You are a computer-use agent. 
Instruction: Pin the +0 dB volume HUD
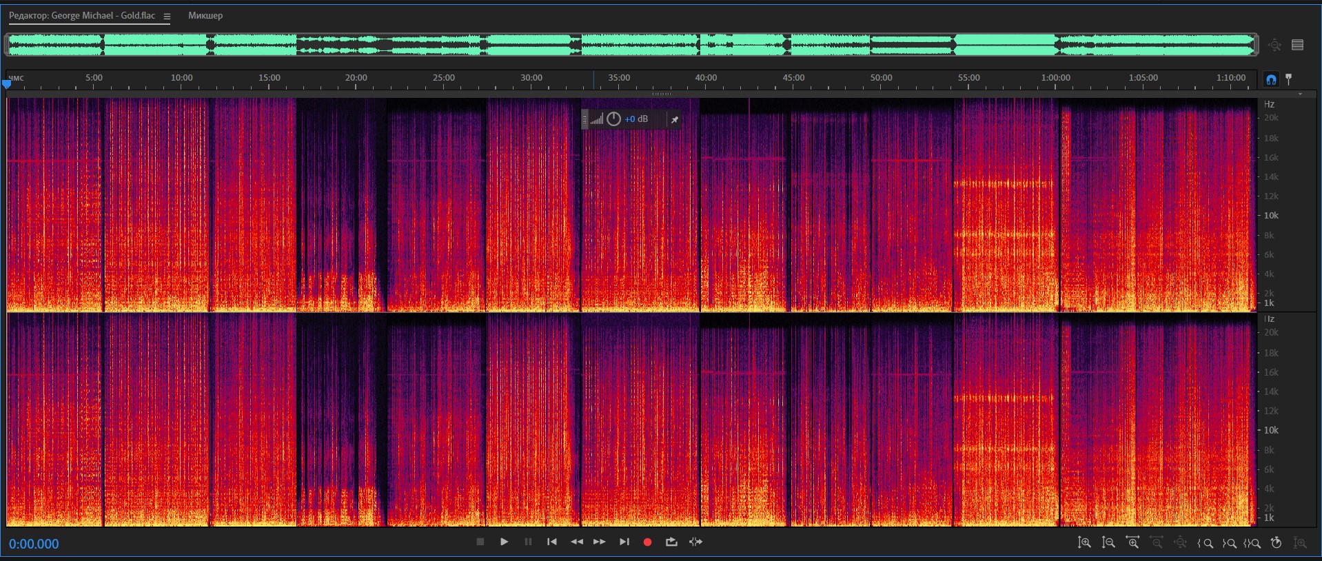tap(675, 119)
